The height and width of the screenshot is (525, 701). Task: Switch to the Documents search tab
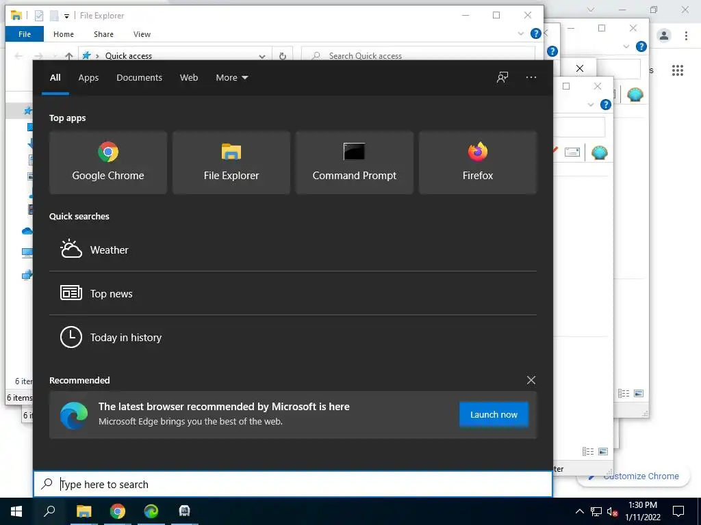(x=139, y=78)
